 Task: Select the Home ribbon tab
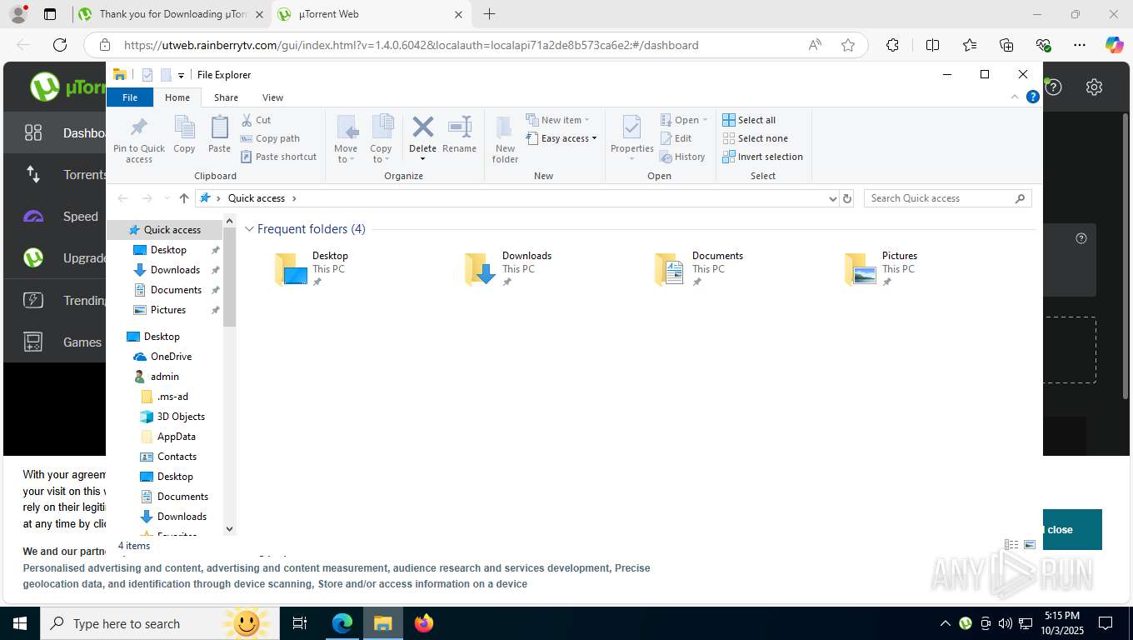[x=177, y=97]
